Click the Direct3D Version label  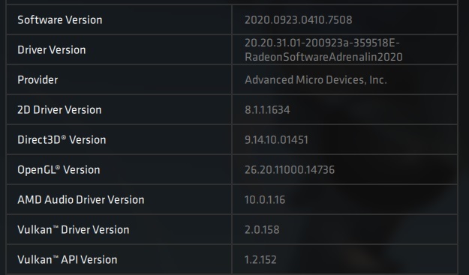tap(62, 139)
